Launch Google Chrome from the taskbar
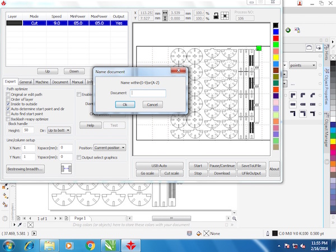Screen dimensions: 336x252 (x=90, y=245)
